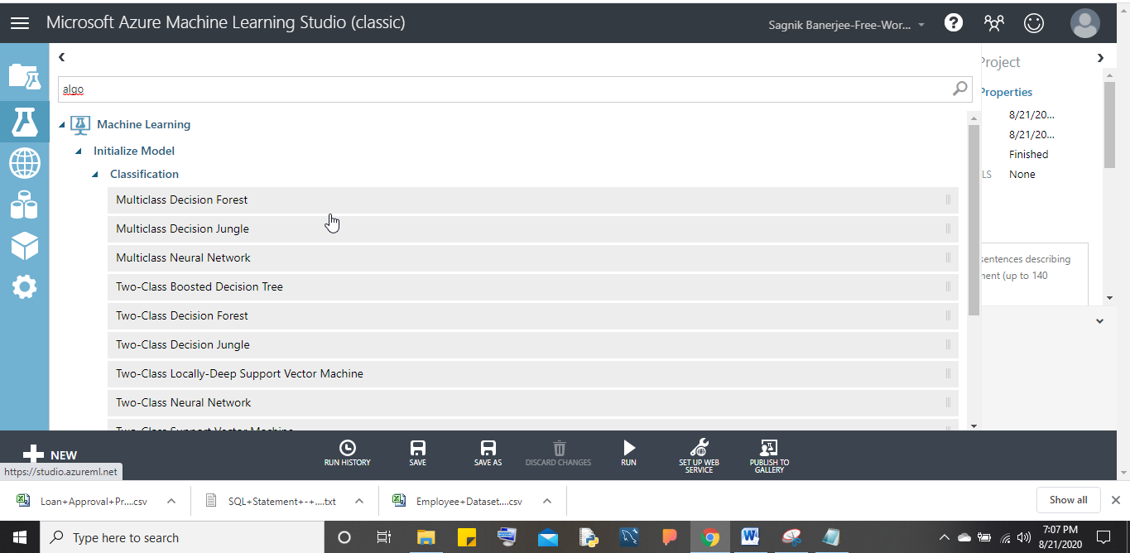Open Word from the taskbar

click(x=750, y=537)
